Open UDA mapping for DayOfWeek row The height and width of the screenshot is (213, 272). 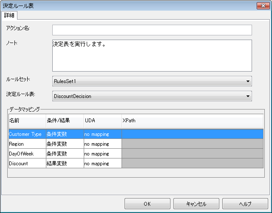coord(103,153)
